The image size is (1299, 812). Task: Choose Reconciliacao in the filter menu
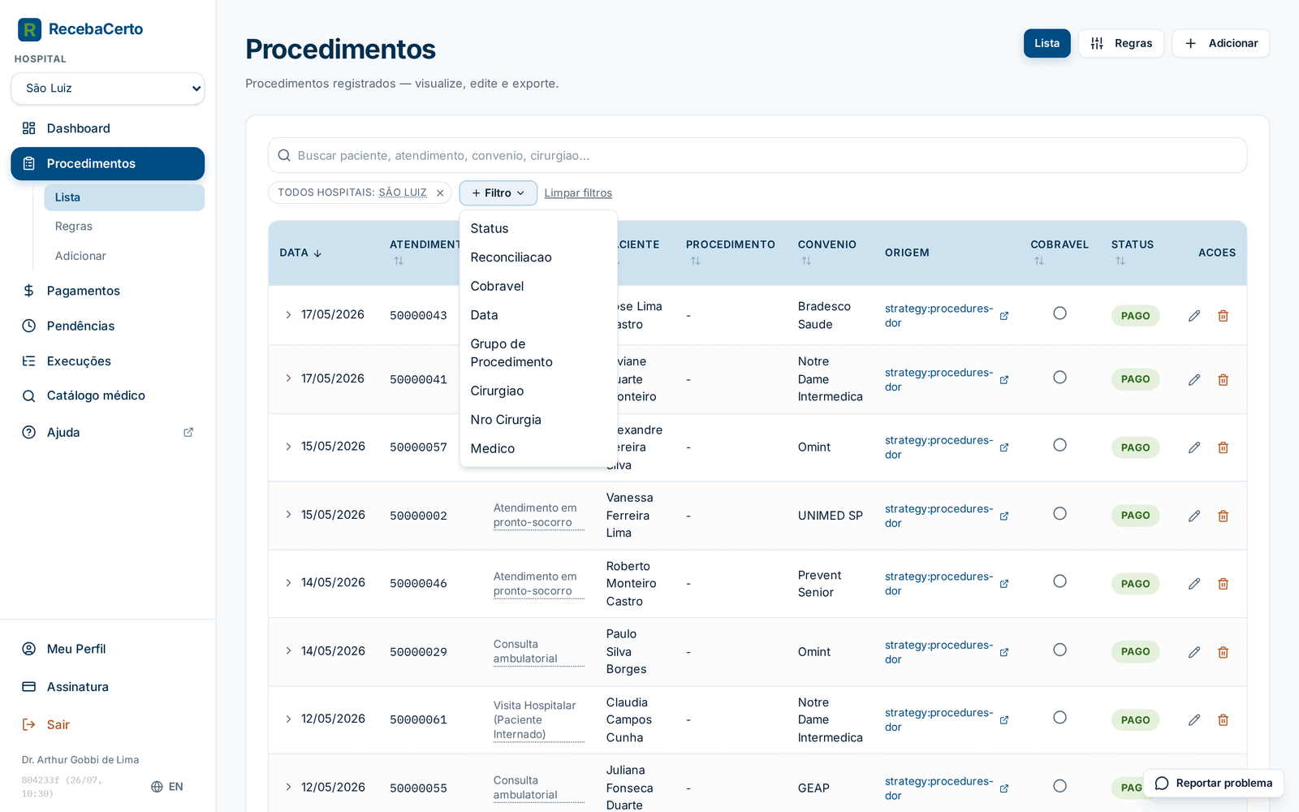[x=538, y=257]
